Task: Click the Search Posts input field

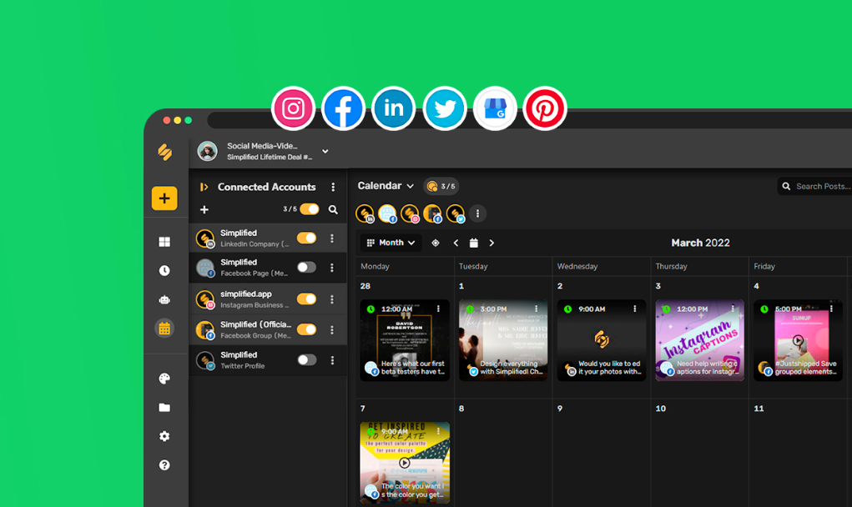Action: [x=822, y=186]
